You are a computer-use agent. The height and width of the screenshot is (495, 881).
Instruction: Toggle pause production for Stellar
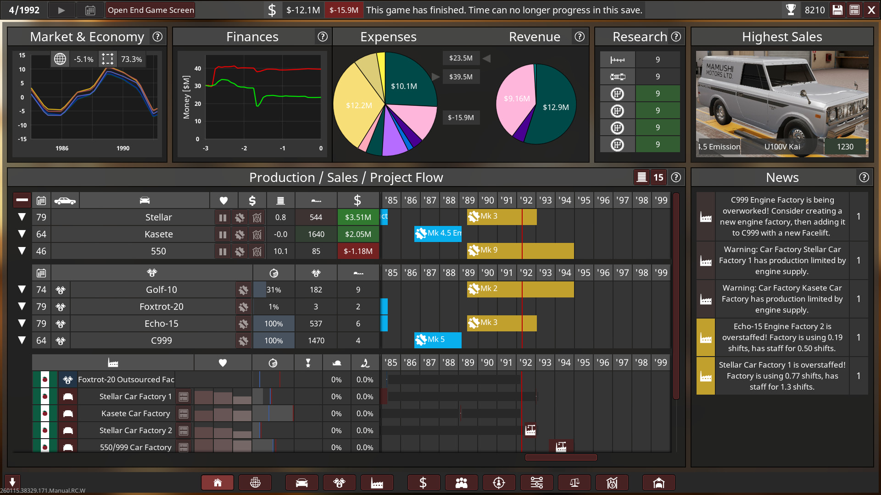coord(223,217)
